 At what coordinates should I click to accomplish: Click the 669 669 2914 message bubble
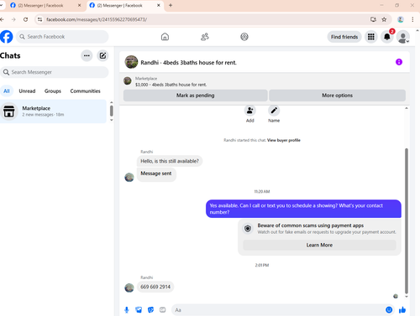click(x=155, y=287)
